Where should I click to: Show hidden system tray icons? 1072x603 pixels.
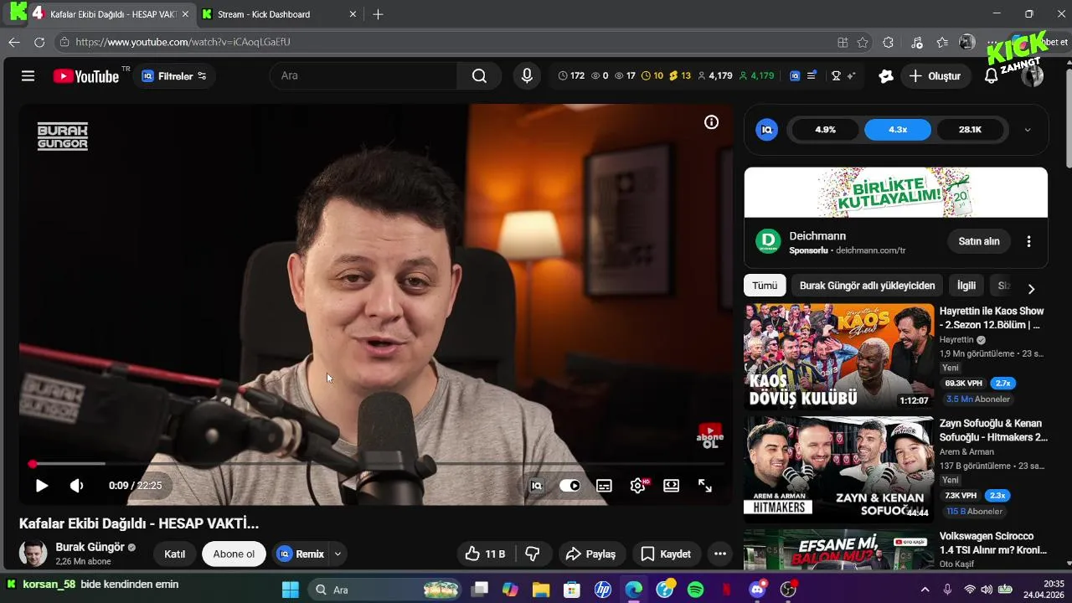click(925, 590)
